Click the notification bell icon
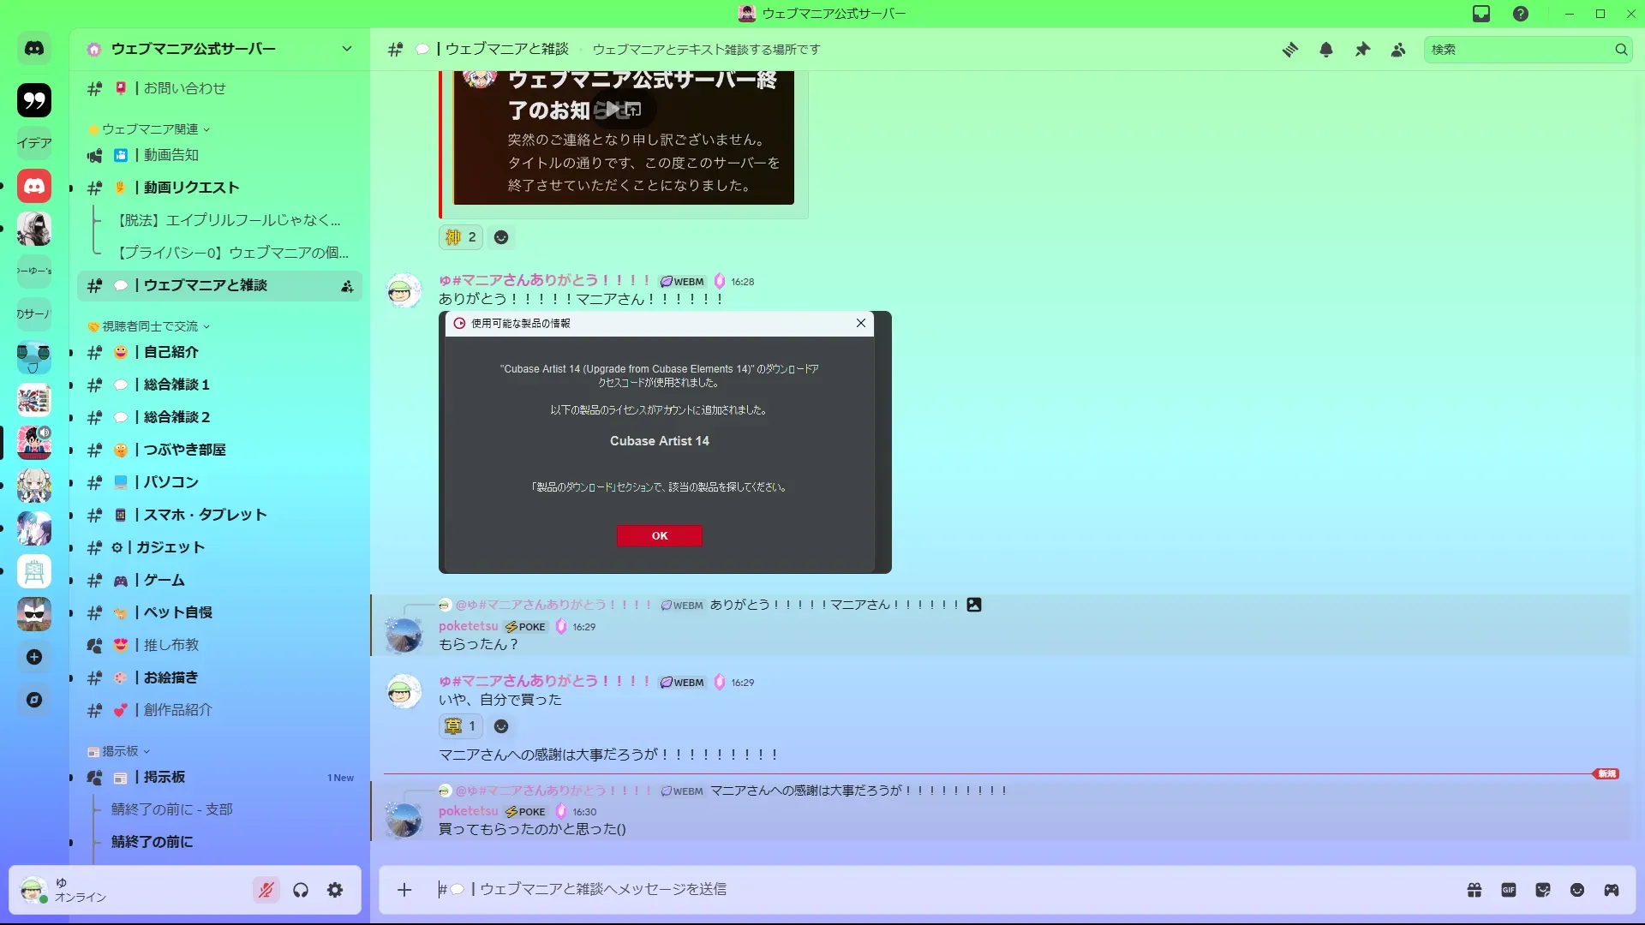This screenshot has width=1645, height=925. [x=1326, y=50]
